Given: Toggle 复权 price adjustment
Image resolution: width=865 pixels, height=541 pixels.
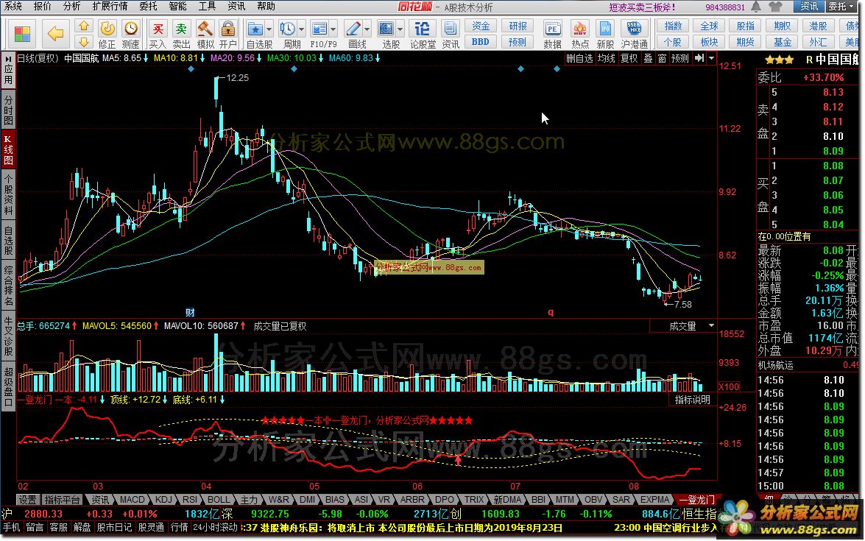Looking at the screenshot, I should coord(629,58).
